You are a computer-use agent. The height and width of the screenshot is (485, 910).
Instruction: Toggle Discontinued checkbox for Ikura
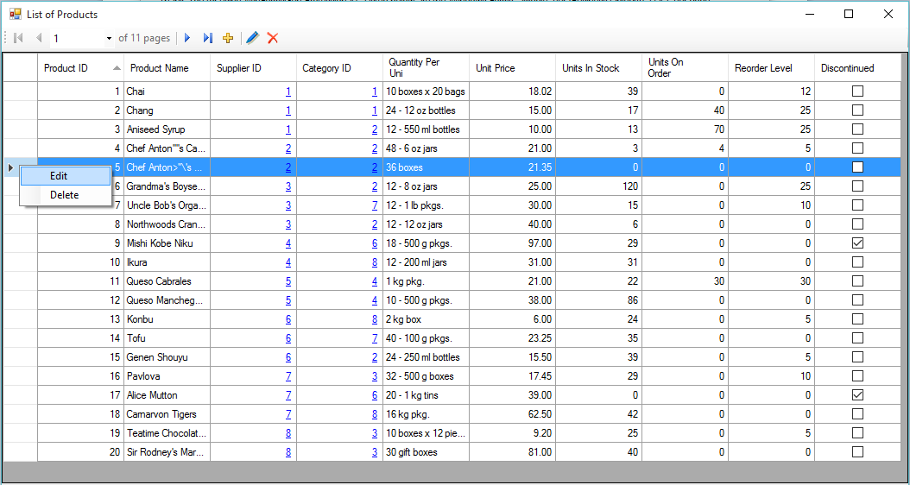point(857,262)
